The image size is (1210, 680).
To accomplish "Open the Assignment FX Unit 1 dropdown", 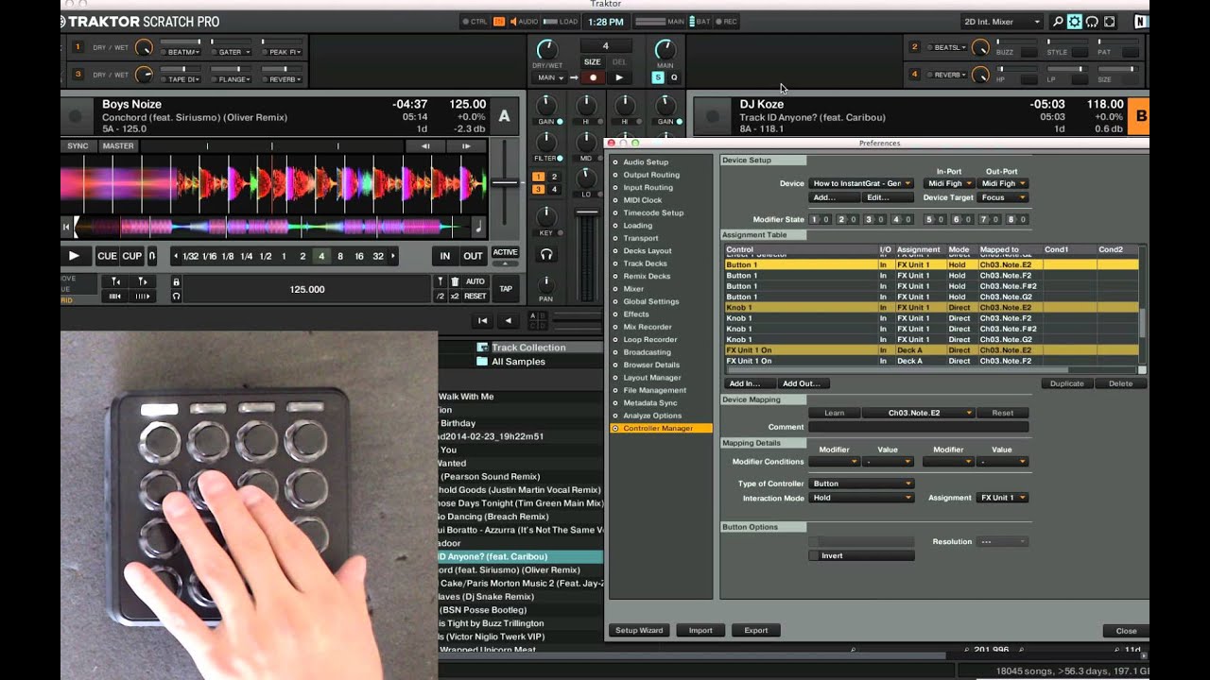I will [1003, 498].
